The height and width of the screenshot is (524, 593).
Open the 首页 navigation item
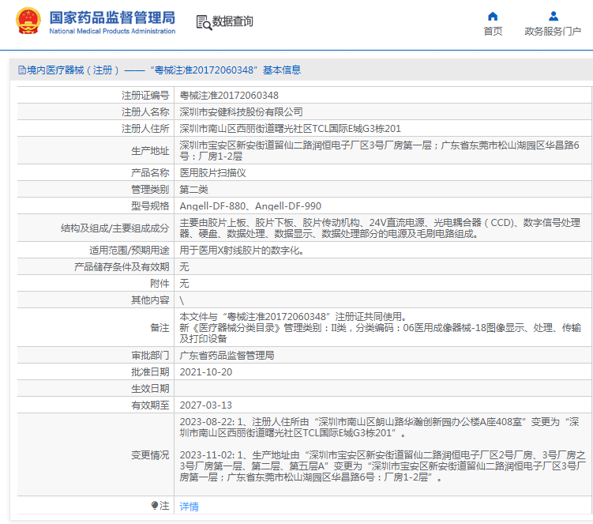pyautogui.click(x=493, y=32)
